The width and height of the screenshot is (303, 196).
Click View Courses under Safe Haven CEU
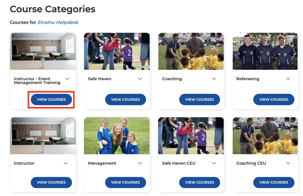tap(199, 182)
